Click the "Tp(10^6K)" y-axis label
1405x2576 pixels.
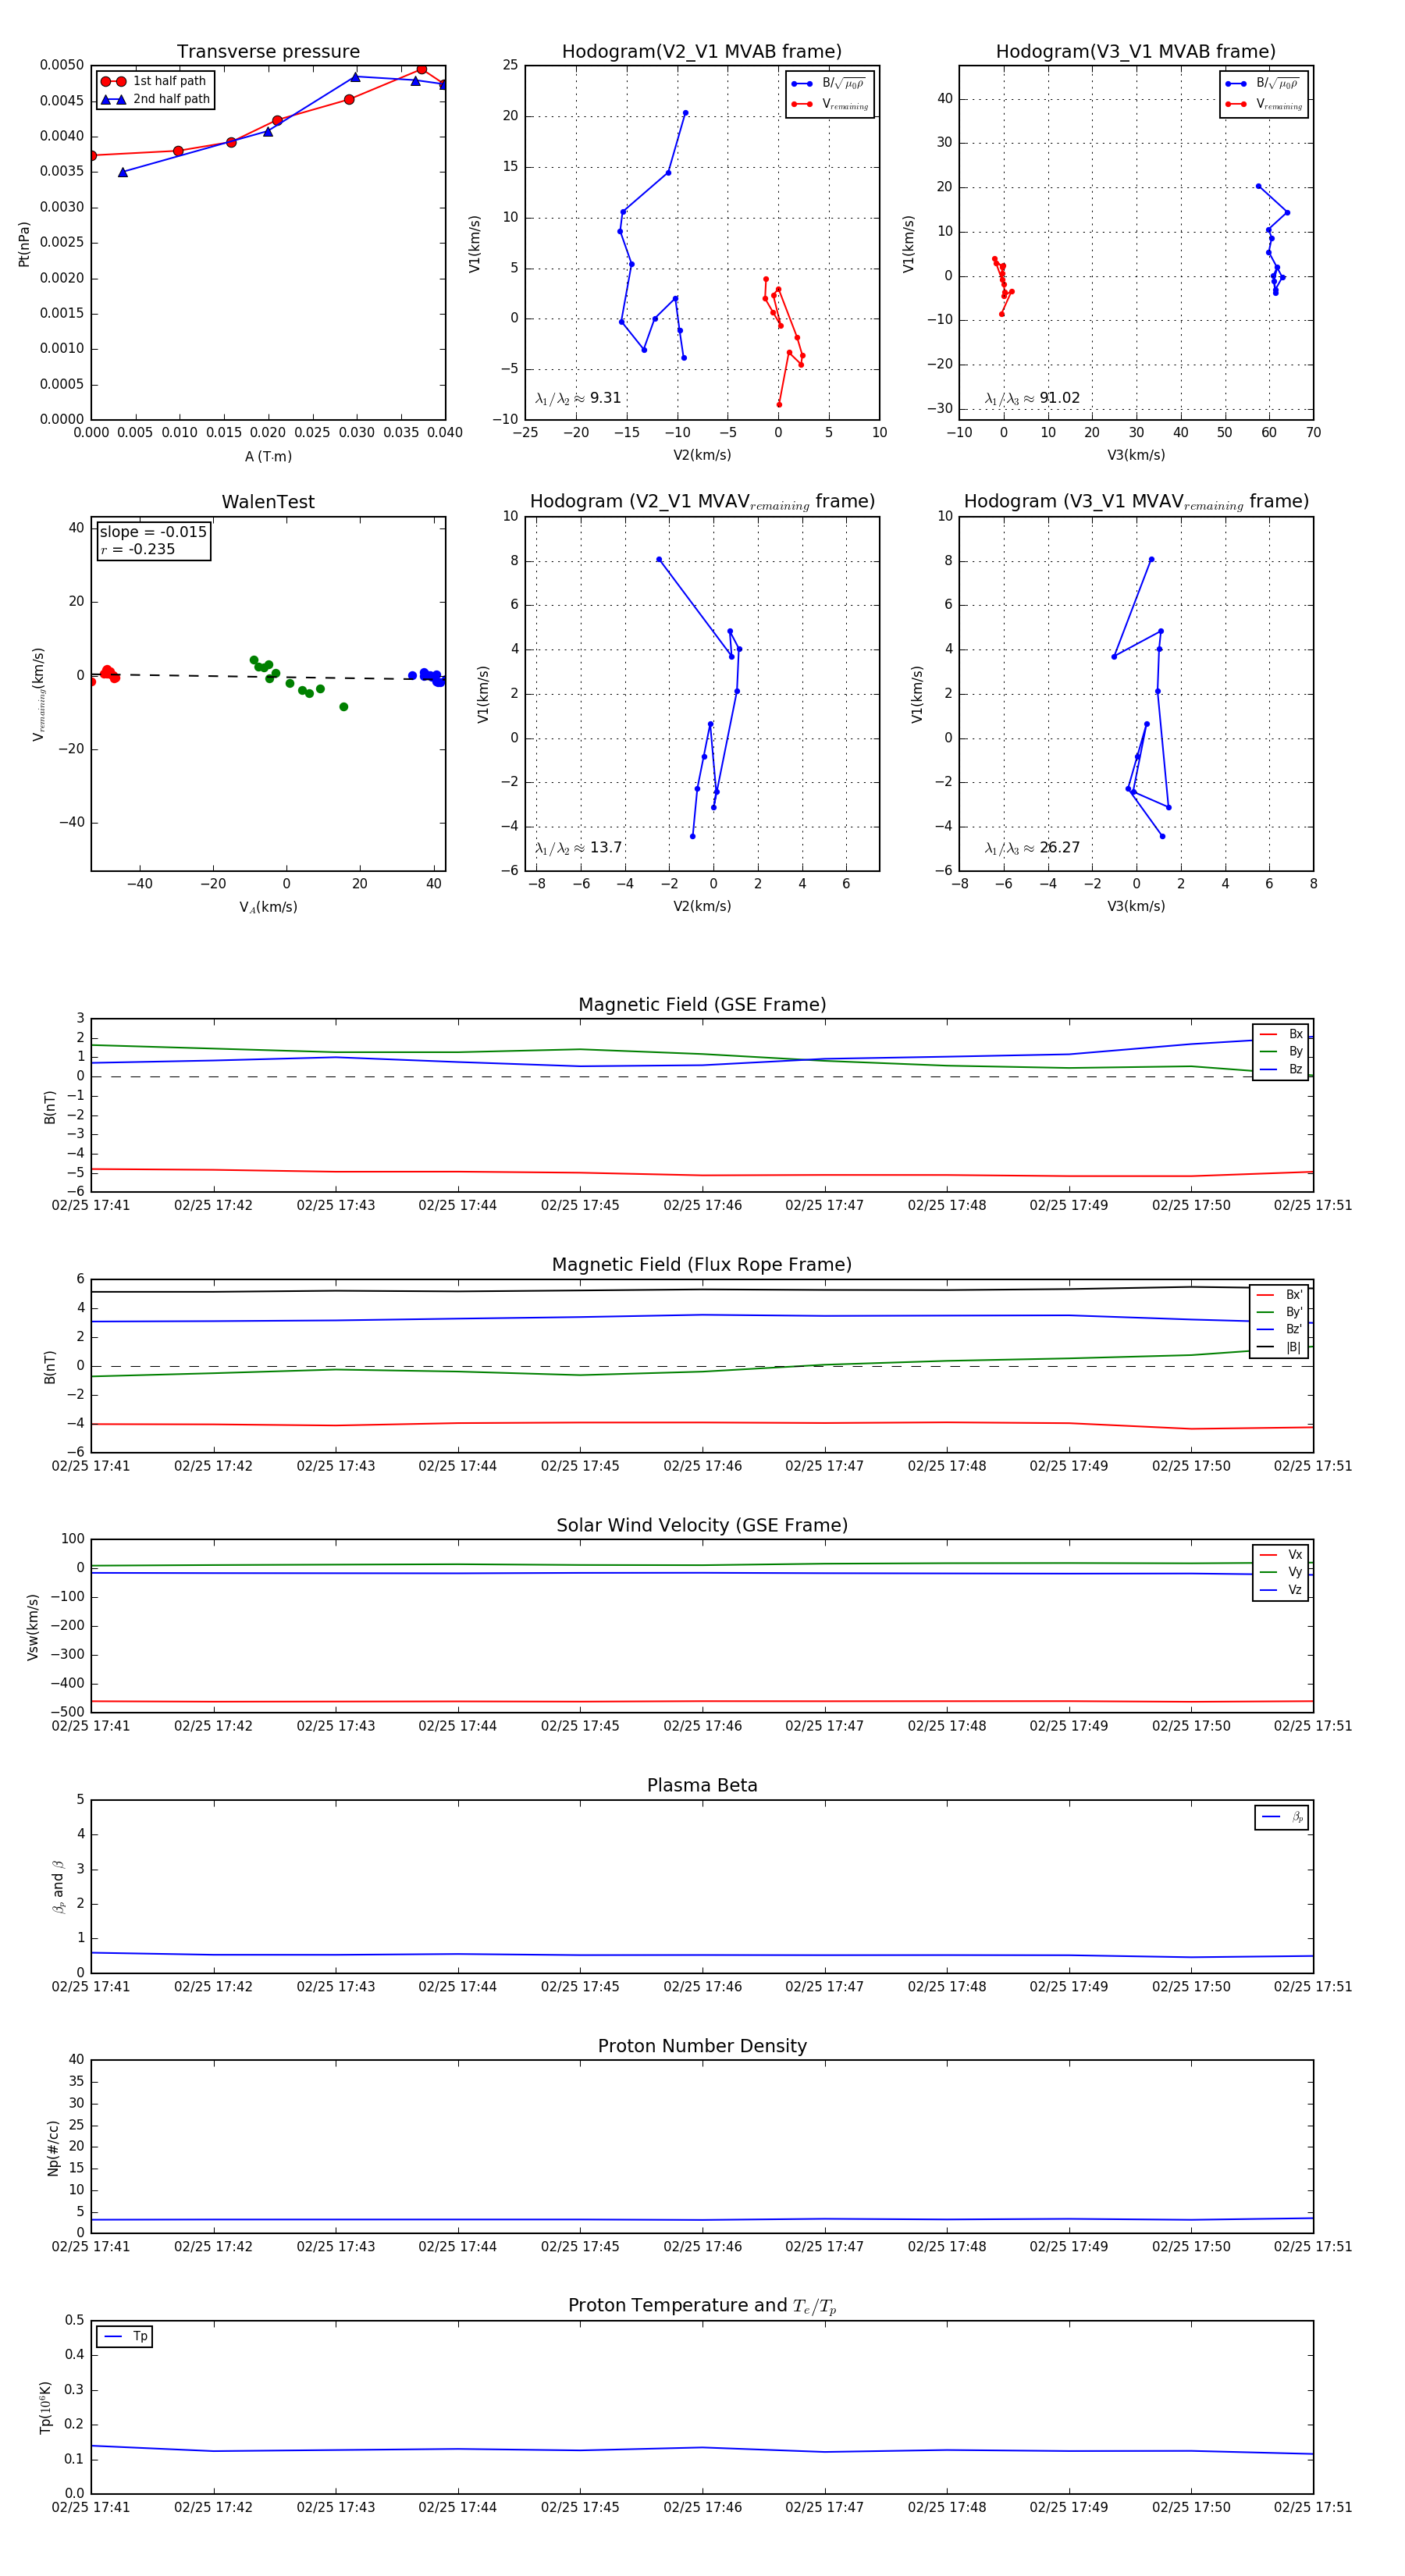point(46,2407)
